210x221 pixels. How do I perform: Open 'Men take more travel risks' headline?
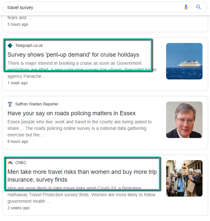tap(82, 176)
